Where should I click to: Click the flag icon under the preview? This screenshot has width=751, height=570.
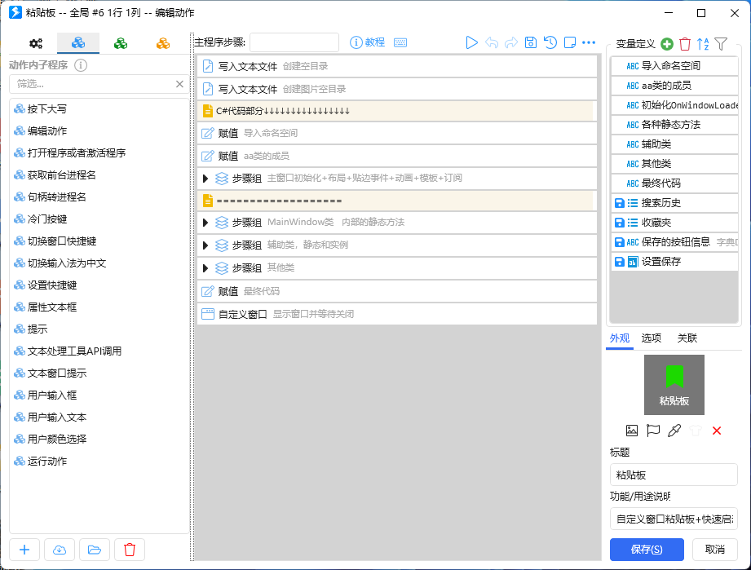point(653,431)
